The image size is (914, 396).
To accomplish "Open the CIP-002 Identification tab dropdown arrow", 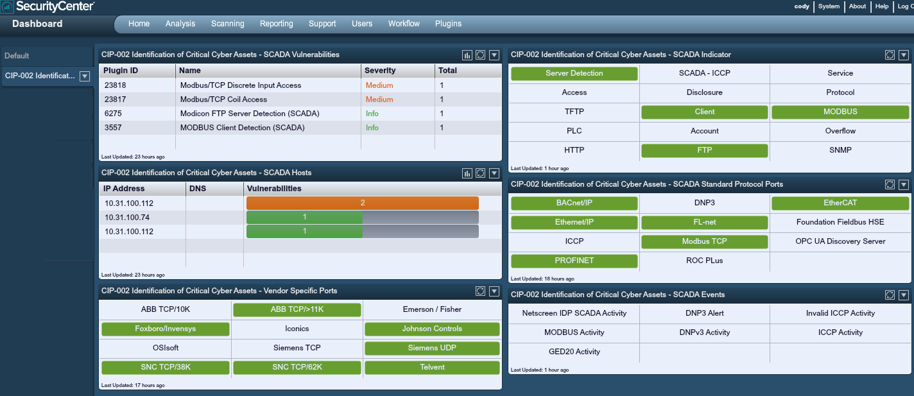I will click(84, 76).
